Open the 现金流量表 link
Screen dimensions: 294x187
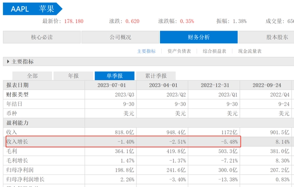pos(249,51)
